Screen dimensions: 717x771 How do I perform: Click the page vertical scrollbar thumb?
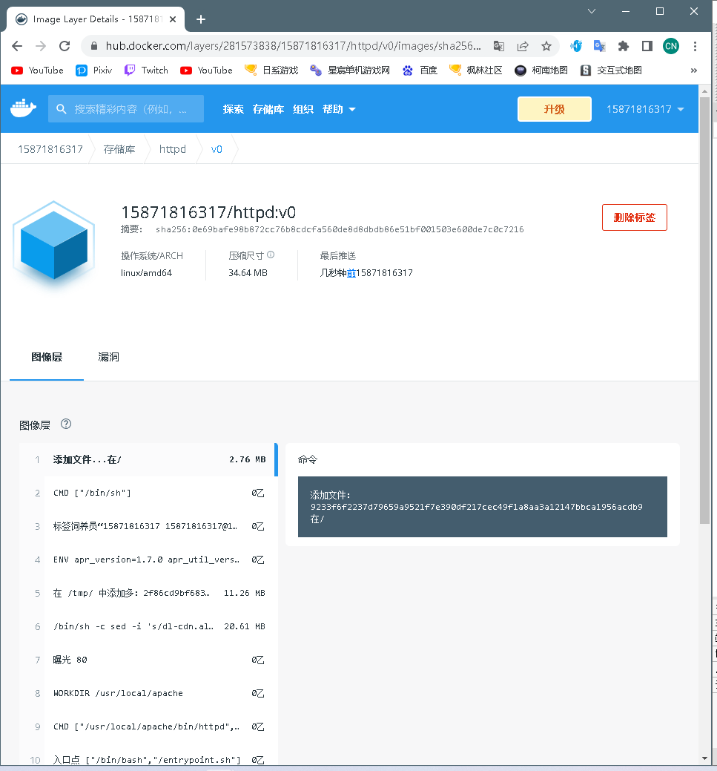pos(704,309)
